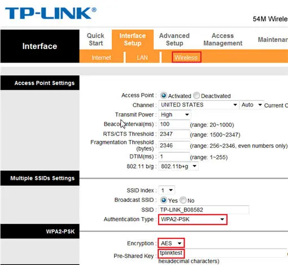288x265 pixels.
Task: Set Access Point to Activated
Action: coord(164,95)
